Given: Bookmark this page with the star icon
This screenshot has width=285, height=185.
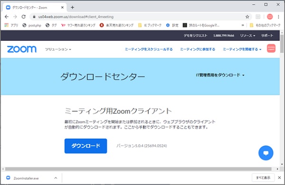Looking at the screenshot, I should point(247,17).
